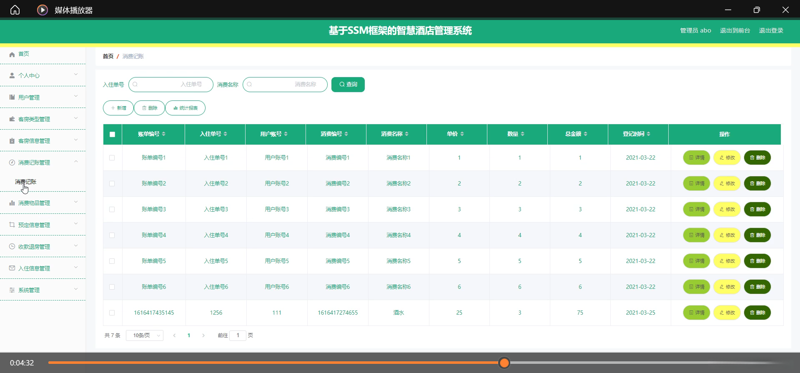
Task: Click the next page arrow in pagination
Action: [x=203, y=335]
